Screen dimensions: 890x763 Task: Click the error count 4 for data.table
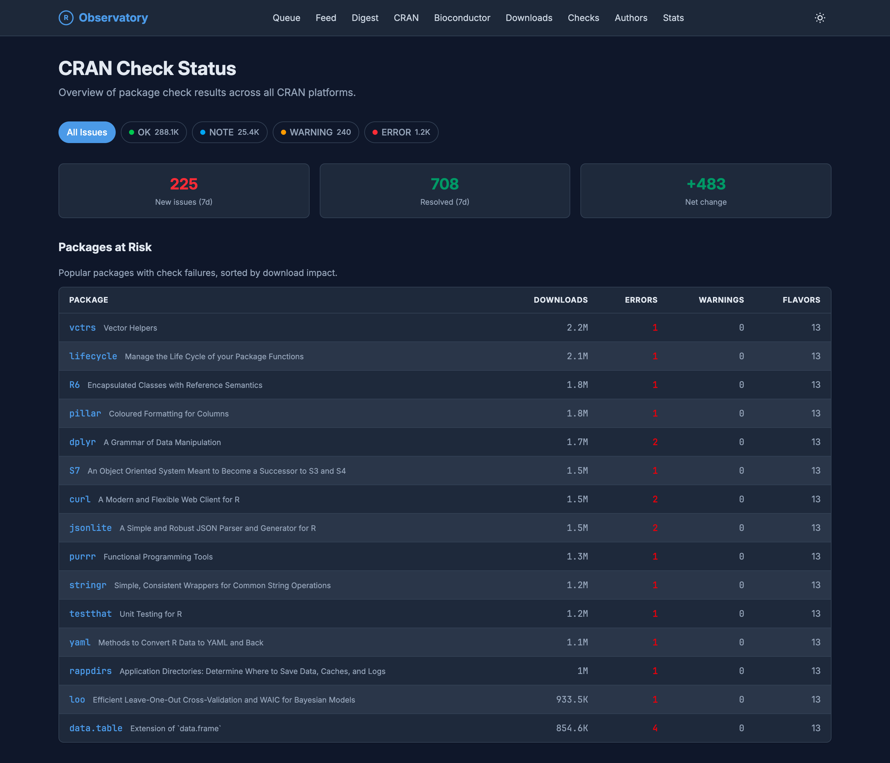(x=654, y=728)
